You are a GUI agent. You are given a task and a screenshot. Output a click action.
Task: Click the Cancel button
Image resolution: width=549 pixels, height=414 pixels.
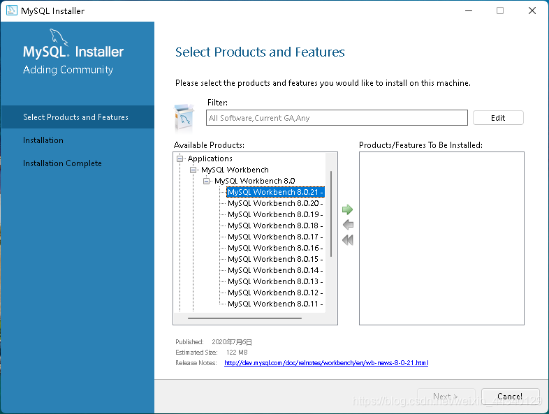pos(510,397)
